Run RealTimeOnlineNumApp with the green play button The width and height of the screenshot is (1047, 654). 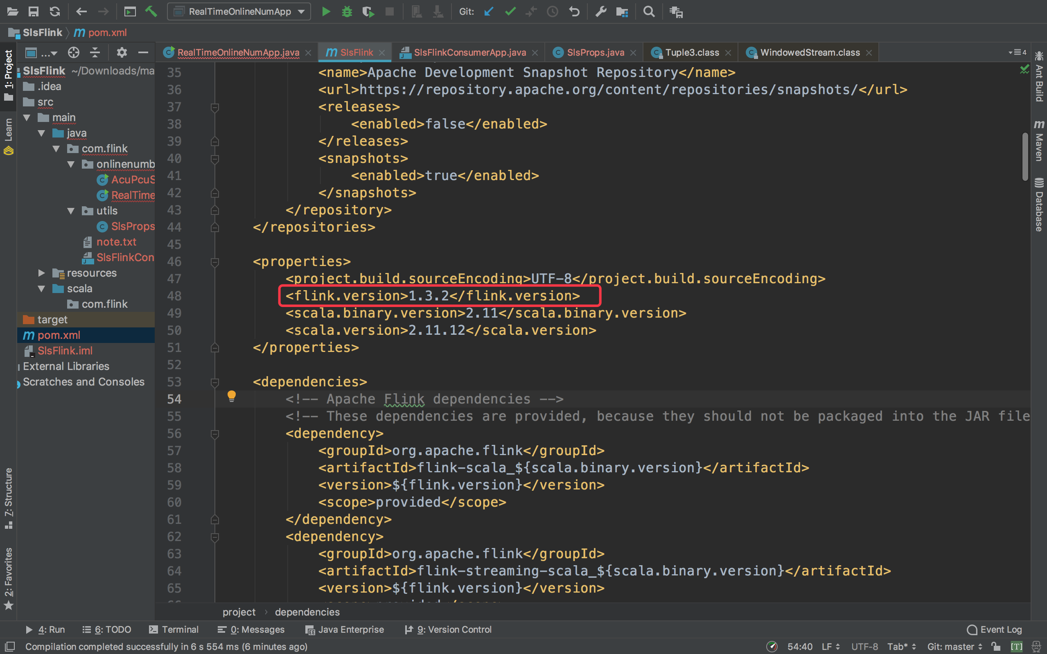click(x=326, y=12)
